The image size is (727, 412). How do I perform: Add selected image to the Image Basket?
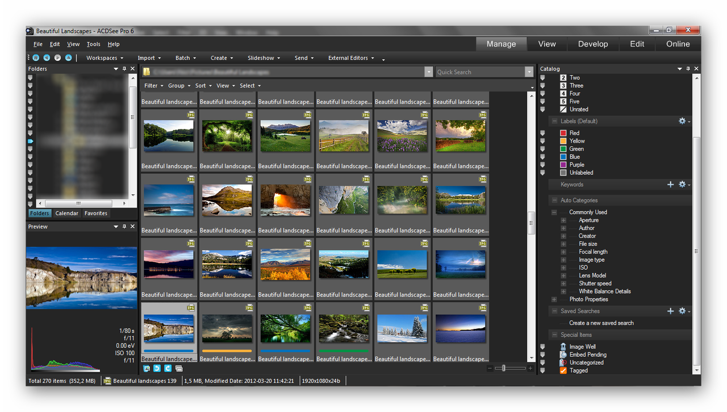pos(147,368)
